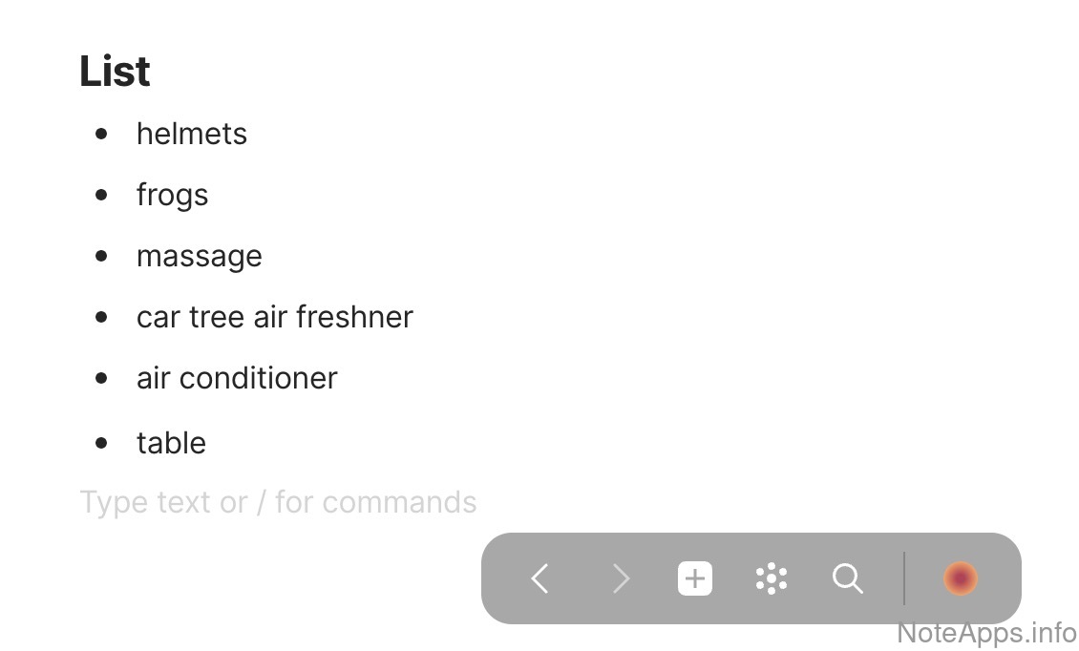Viewport: 1079px width, 651px height.
Task: Click the "List" heading
Action: (x=115, y=72)
